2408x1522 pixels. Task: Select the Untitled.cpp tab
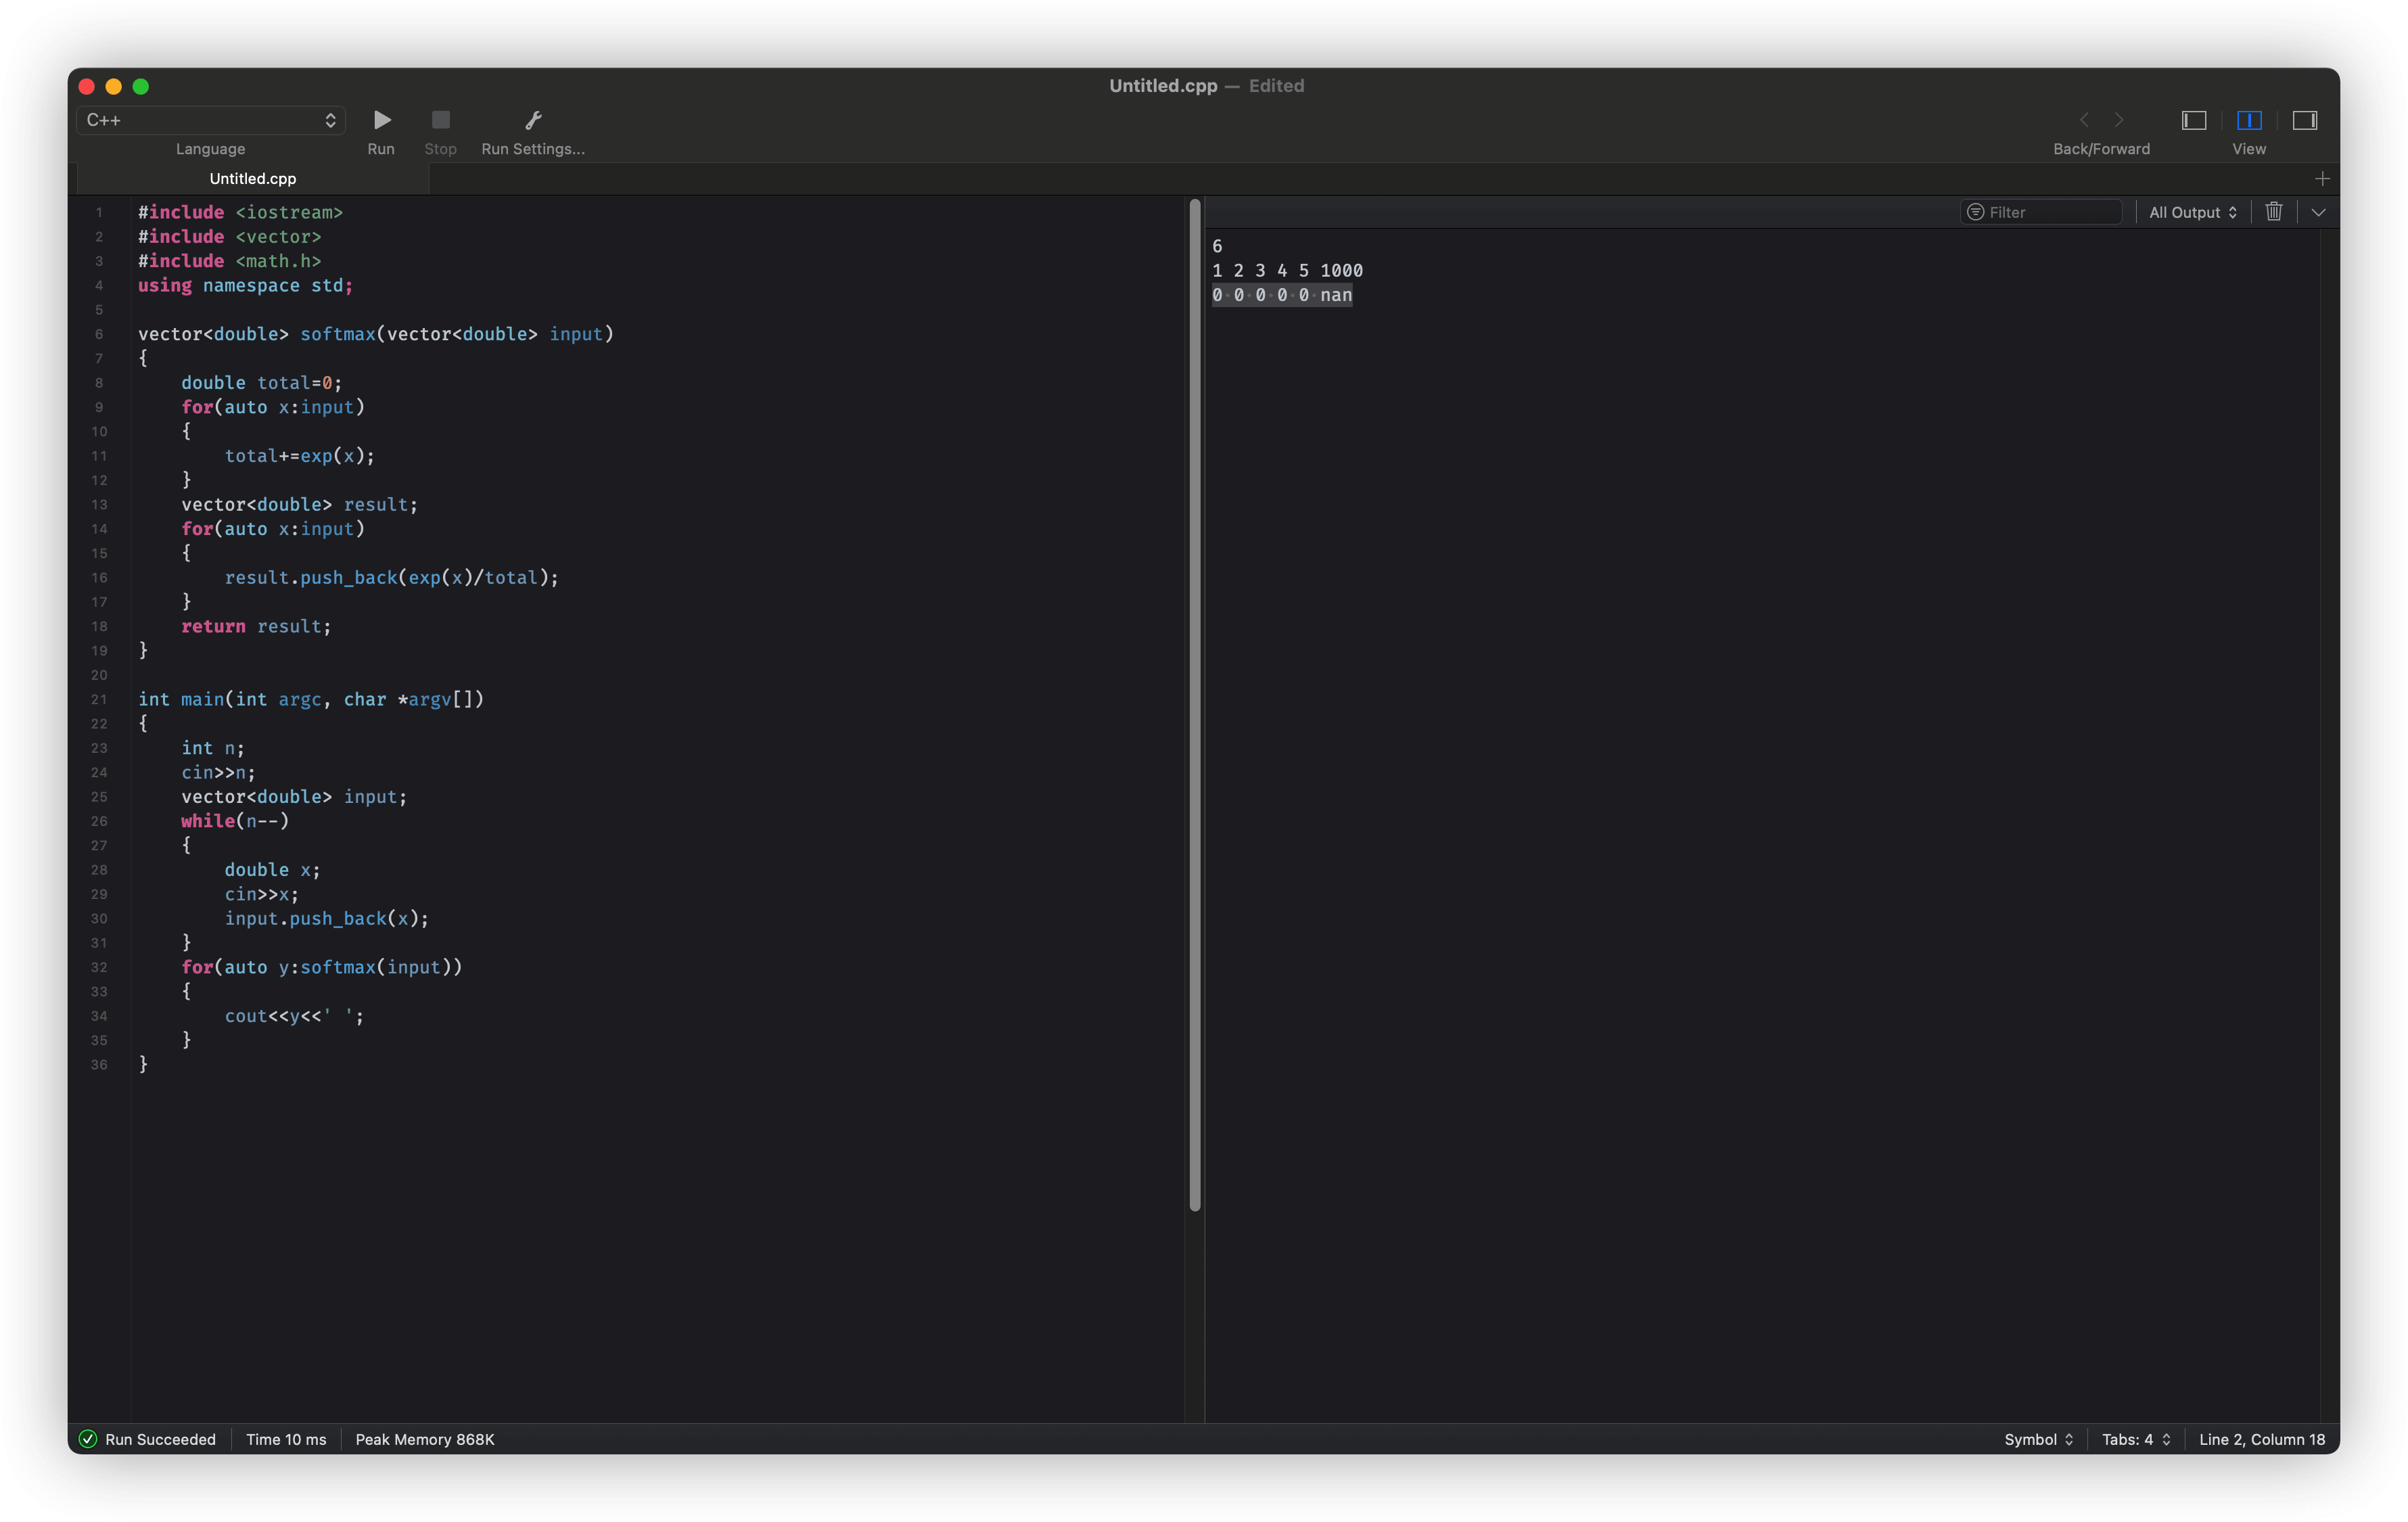[x=253, y=178]
